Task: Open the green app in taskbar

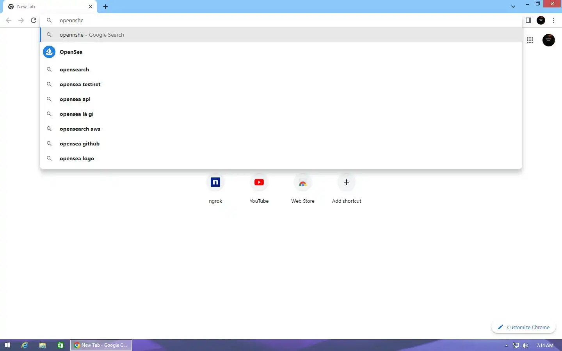Action: (x=60, y=345)
